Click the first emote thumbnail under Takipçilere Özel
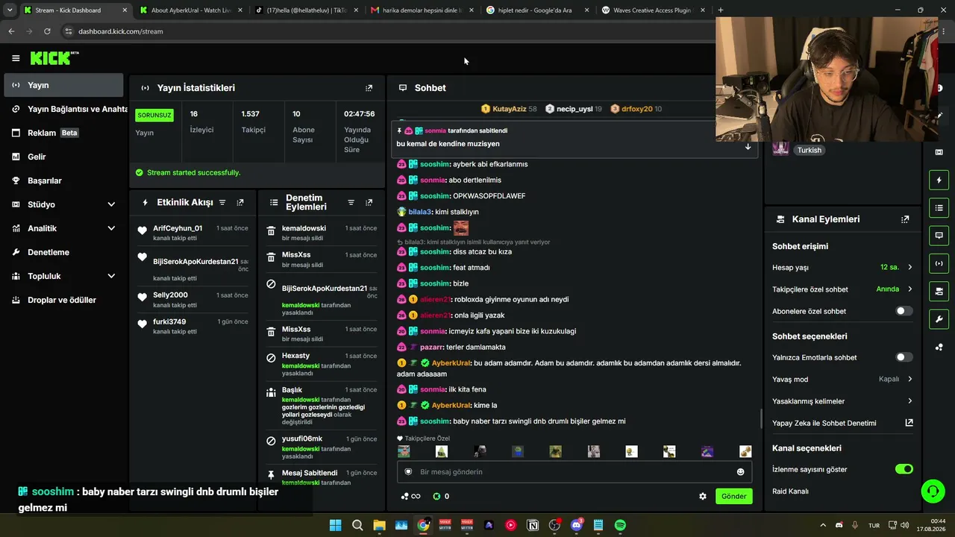 click(x=404, y=451)
